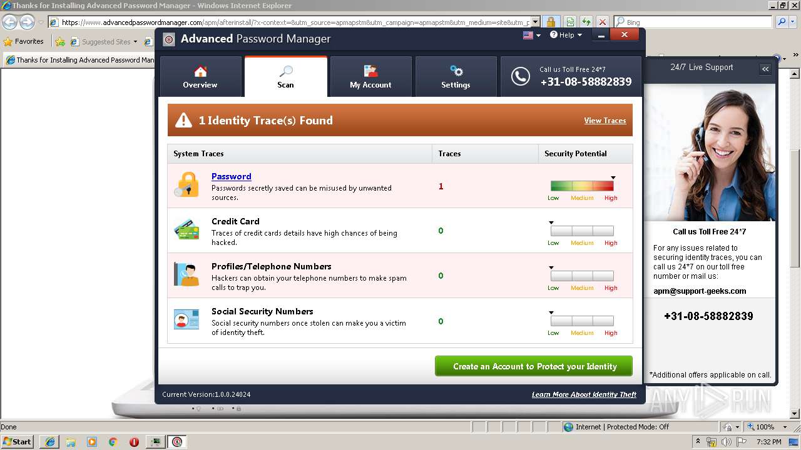The width and height of the screenshot is (801, 450).
Task: Click the browser Back button
Action: [9, 22]
